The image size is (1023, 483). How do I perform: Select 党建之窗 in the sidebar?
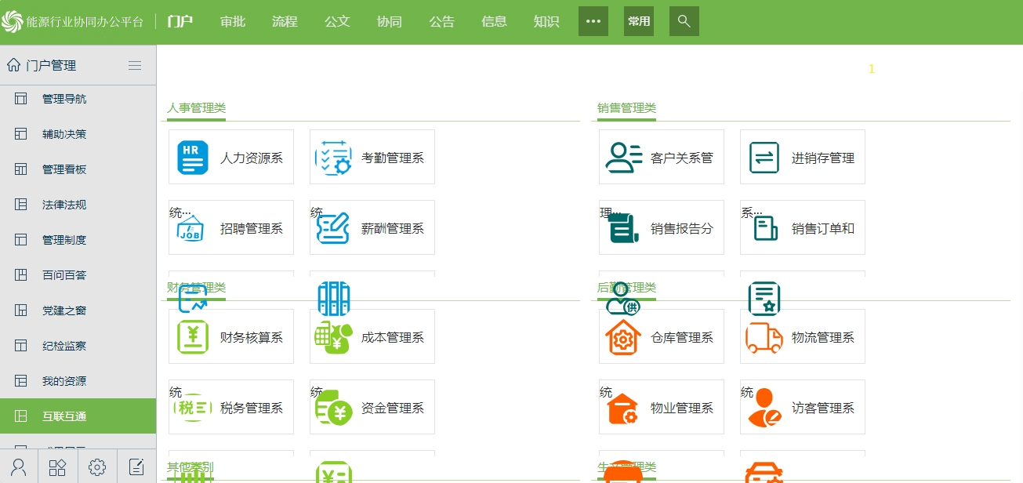[x=64, y=310]
